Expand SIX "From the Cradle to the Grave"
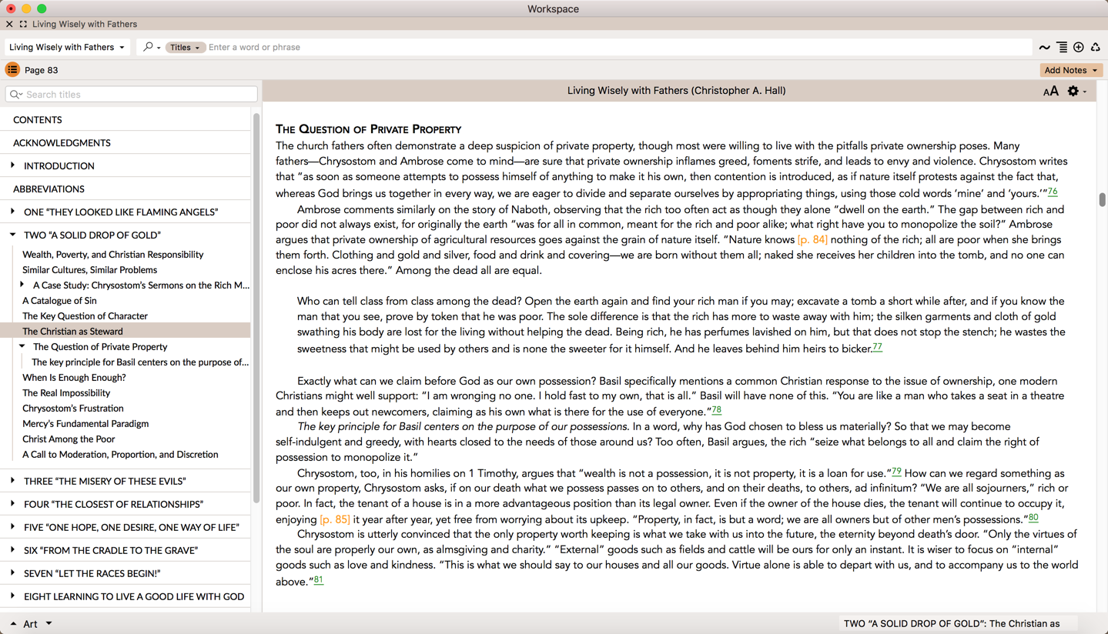The image size is (1108, 634). (x=12, y=550)
